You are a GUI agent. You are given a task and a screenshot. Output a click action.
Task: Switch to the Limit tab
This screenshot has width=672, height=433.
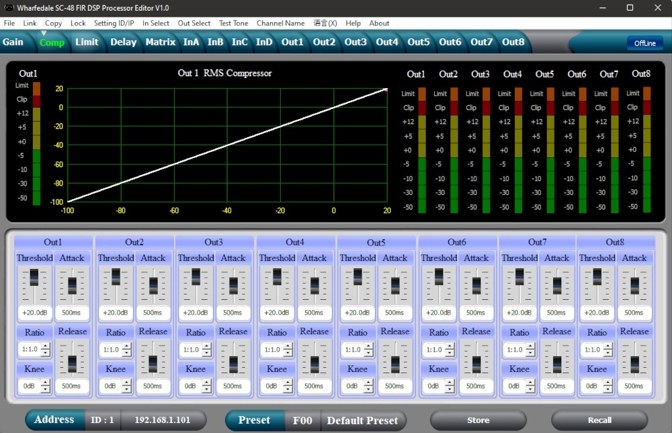[x=87, y=42]
